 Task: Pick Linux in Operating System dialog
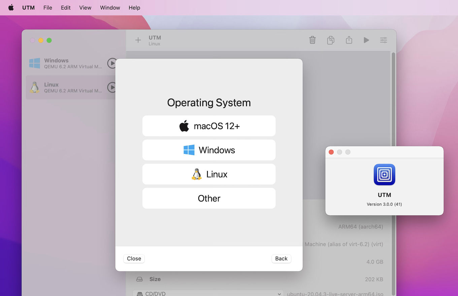209,174
